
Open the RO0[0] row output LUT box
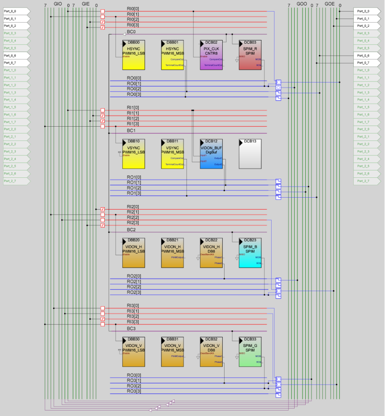click(x=278, y=82)
